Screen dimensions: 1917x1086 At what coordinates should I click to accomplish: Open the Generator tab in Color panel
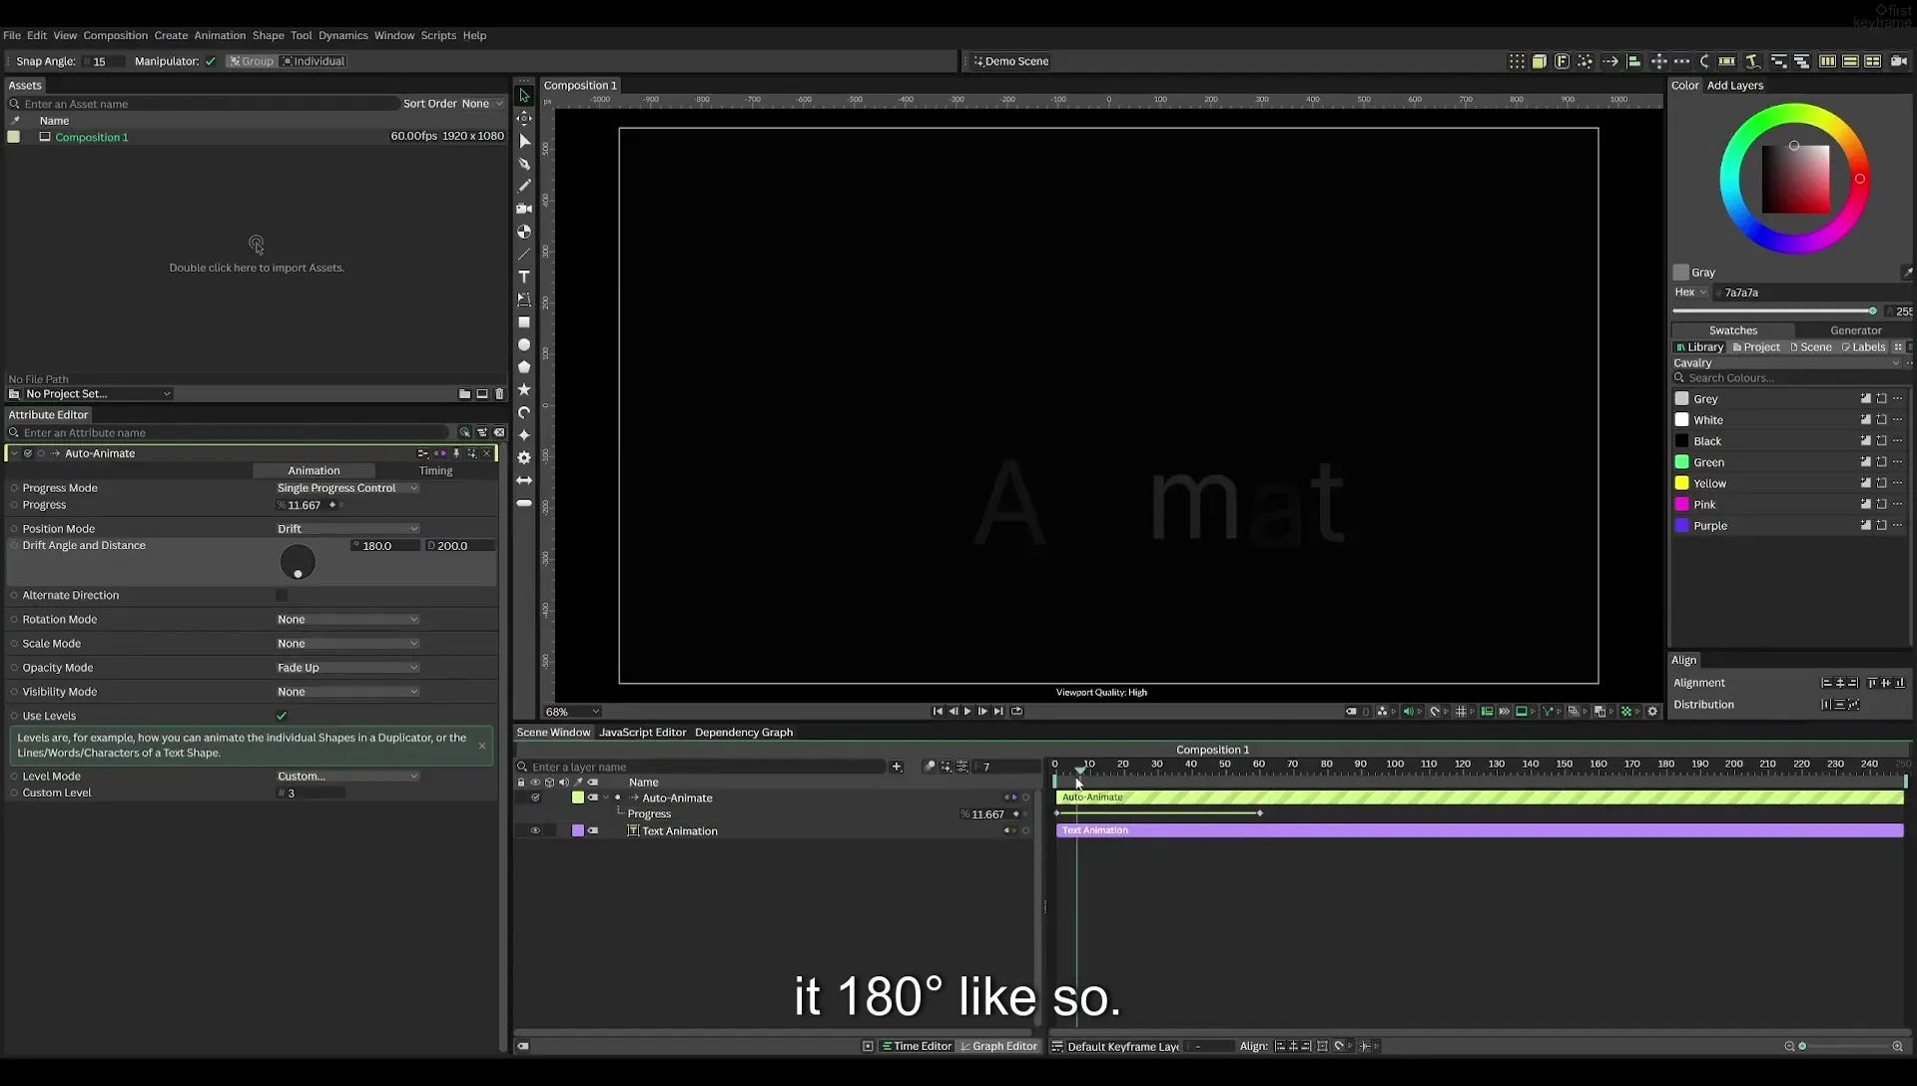pos(1855,330)
